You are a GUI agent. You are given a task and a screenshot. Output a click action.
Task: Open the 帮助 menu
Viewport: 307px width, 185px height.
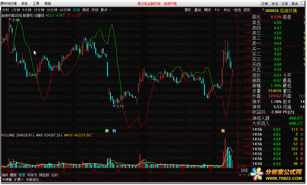tap(48, 4)
